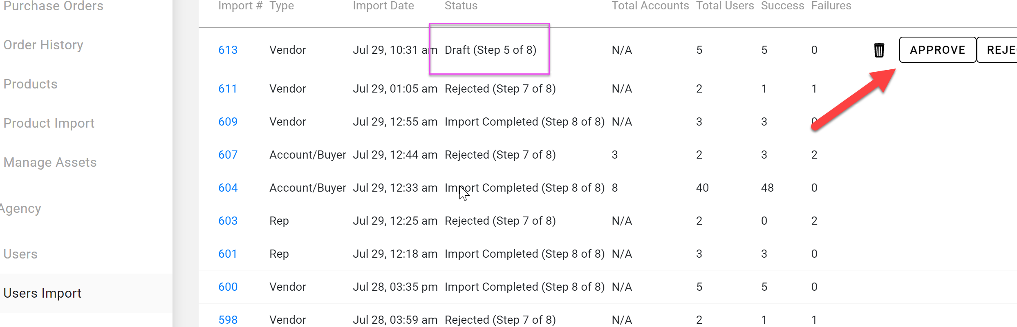Screen dimensions: 1017x327
Task: Go to Agency in sidebar
Action: (x=20, y=208)
